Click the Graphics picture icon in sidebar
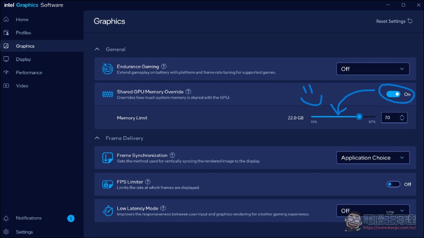This screenshot has height=238, width=424. (x=6, y=46)
